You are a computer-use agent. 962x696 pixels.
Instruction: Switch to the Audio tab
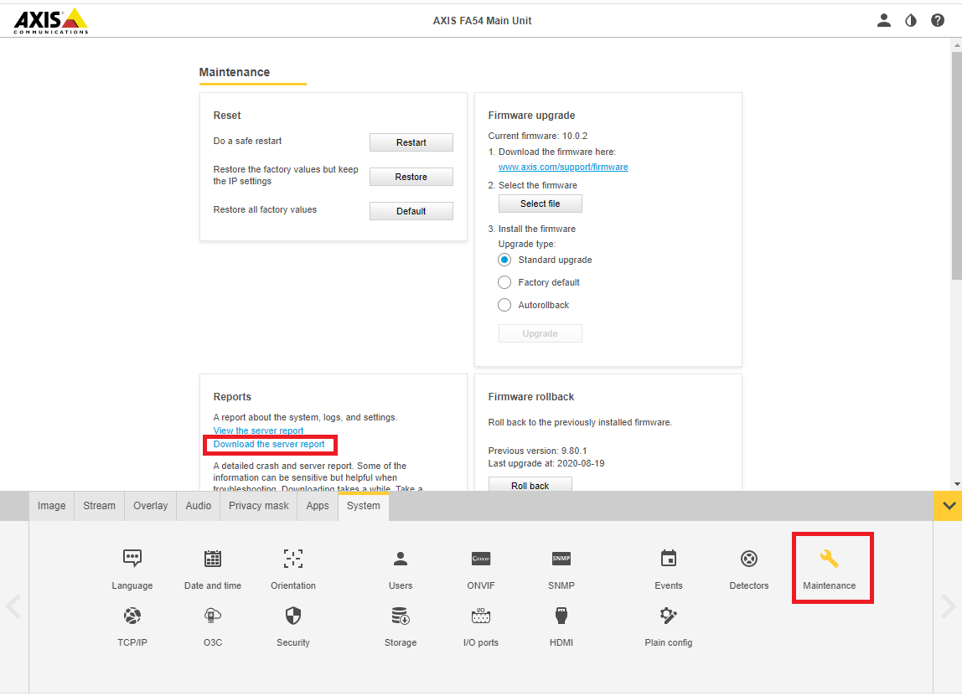[x=198, y=506]
